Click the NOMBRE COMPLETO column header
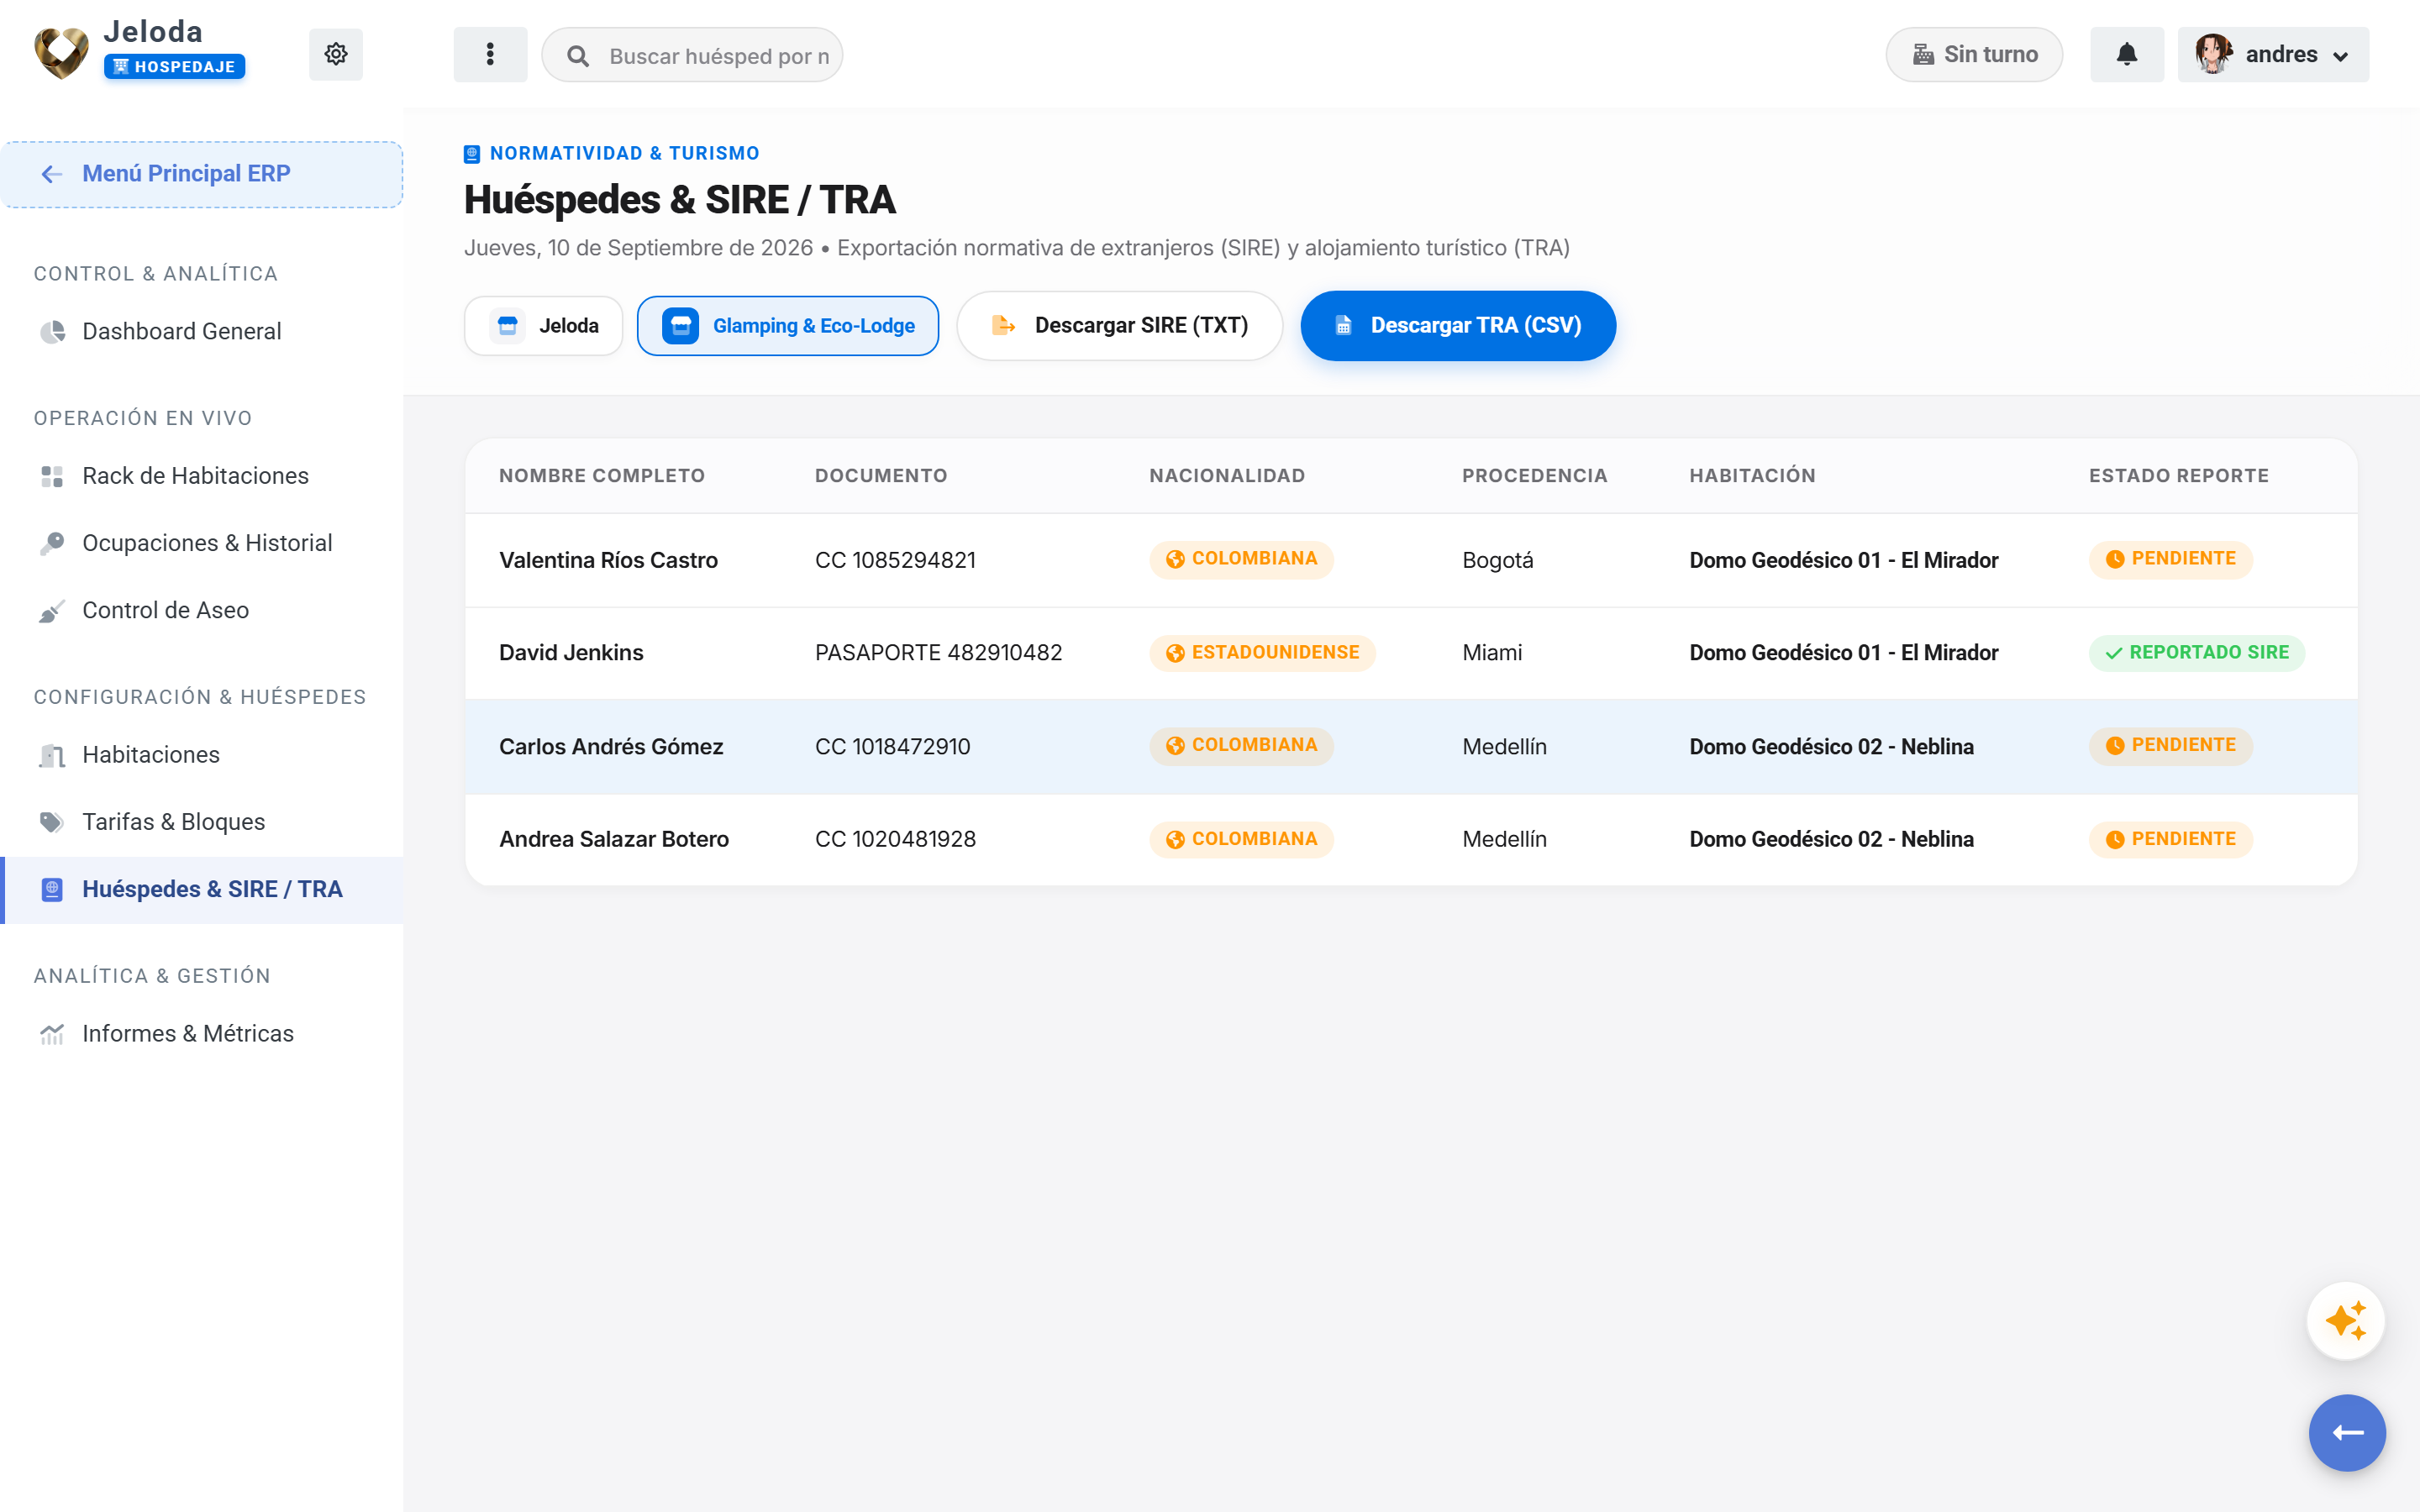2420x1512 pixels. tap(602, 476)
